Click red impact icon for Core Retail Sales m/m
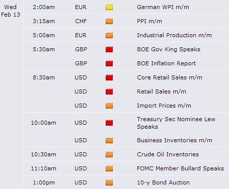Image resolution: width=229 pixels, height=189 pixels. 109,77
